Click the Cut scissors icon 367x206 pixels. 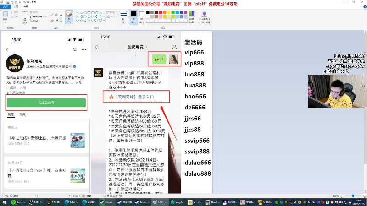[x=11, y=12]
